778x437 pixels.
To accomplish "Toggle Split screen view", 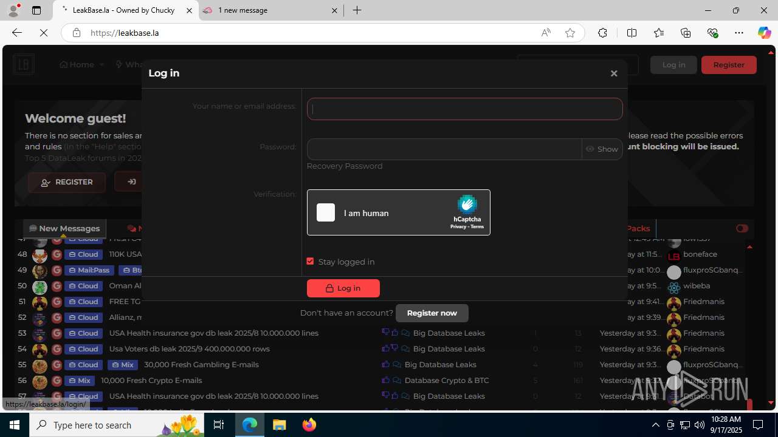I will tap(632, 33).
